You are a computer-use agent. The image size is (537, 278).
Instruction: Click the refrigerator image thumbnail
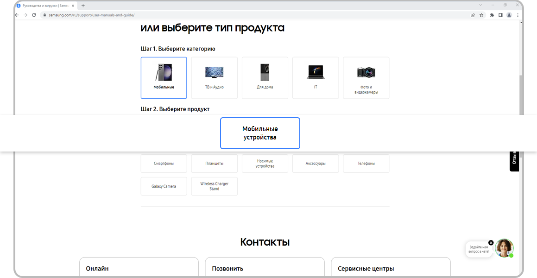coord(265,72)
